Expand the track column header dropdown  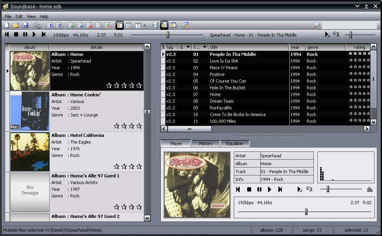click(x=205, y=47)
